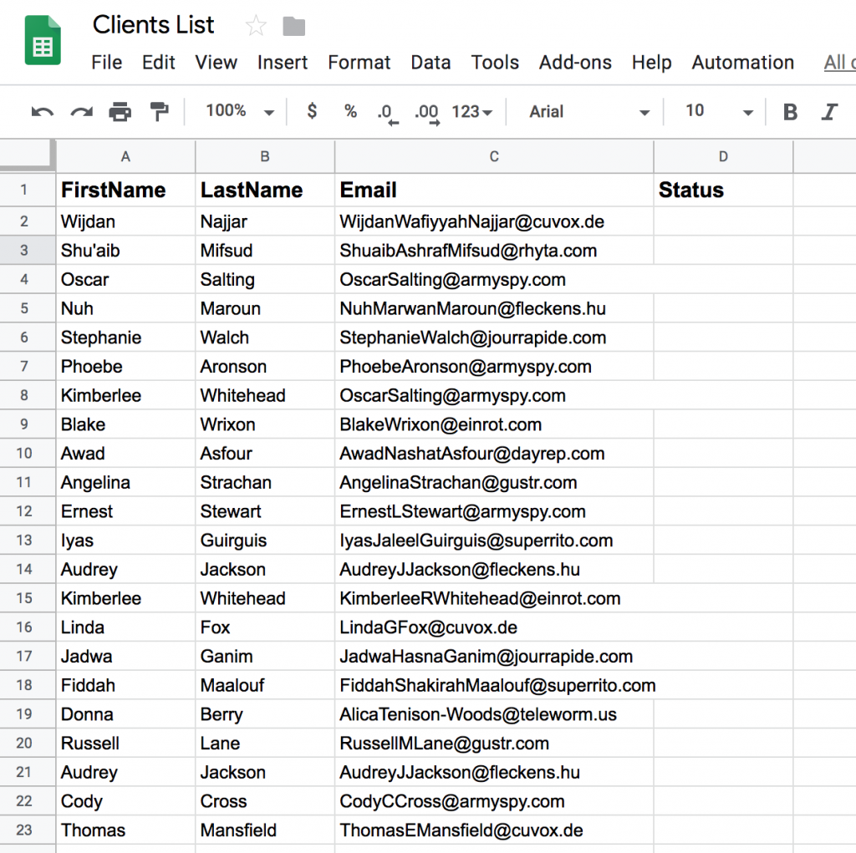Open the Format menu

point(359,62)
